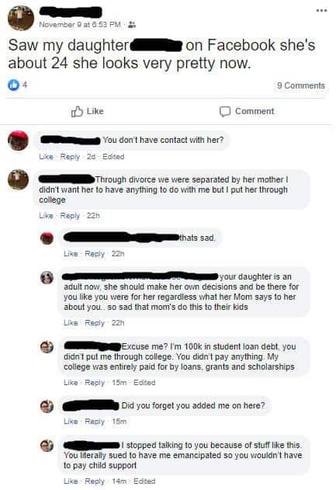Click the Comment button with speech bubble

coord(247,111)
